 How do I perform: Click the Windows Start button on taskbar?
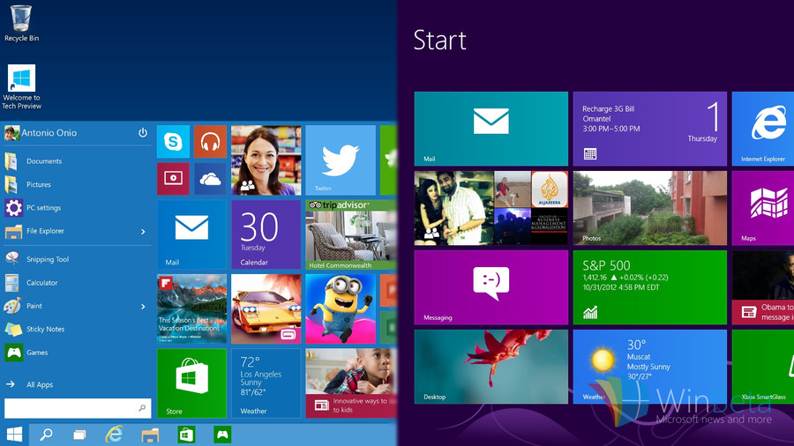(14, 435)
